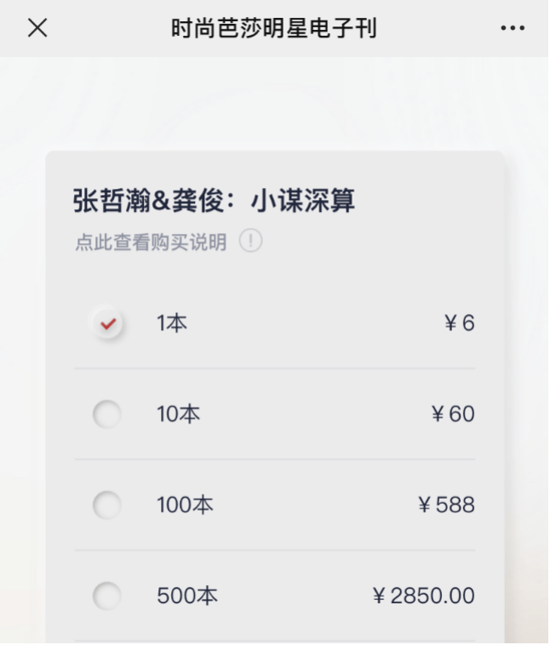Click the 1本 quantity label
The width and height of the screenshot is (550, 645).
click(171, 324)
